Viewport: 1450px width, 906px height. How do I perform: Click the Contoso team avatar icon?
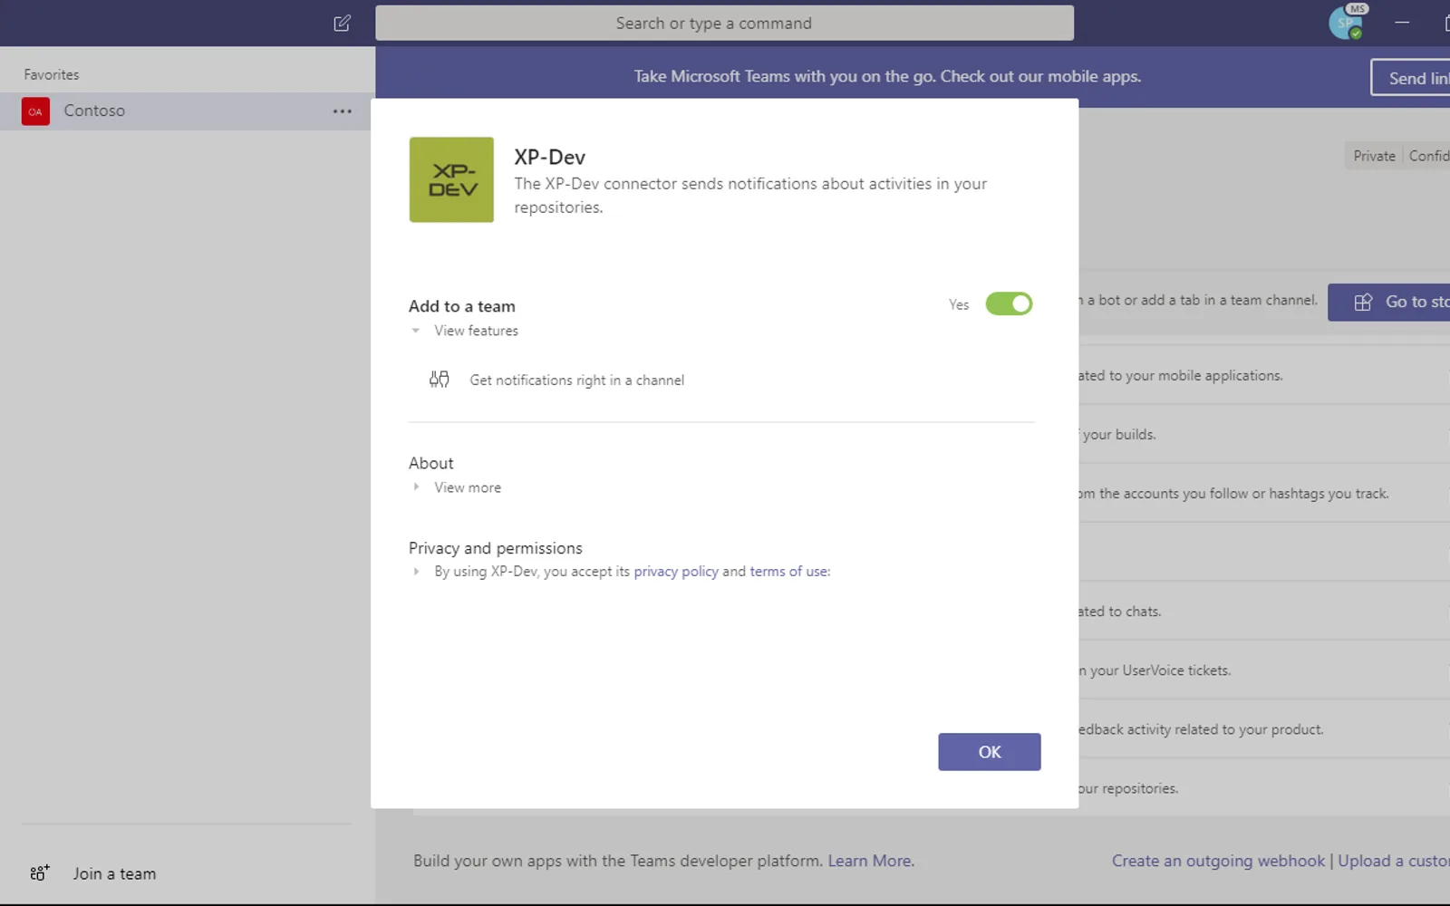35,111
